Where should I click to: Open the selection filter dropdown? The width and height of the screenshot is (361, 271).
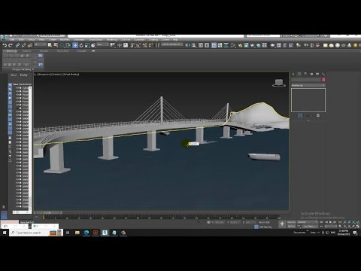[40, 44]
